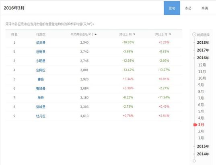Select the 2016年 timeline year

[x=203, y=58]
